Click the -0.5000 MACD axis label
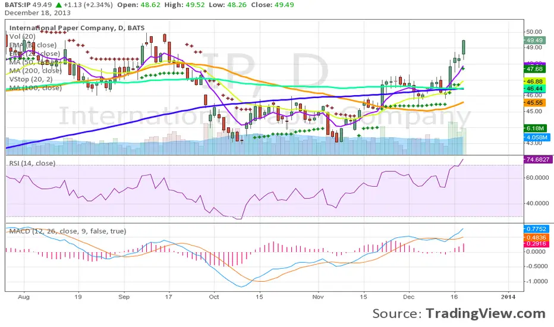Screen dimensions: 554x327 537,266
